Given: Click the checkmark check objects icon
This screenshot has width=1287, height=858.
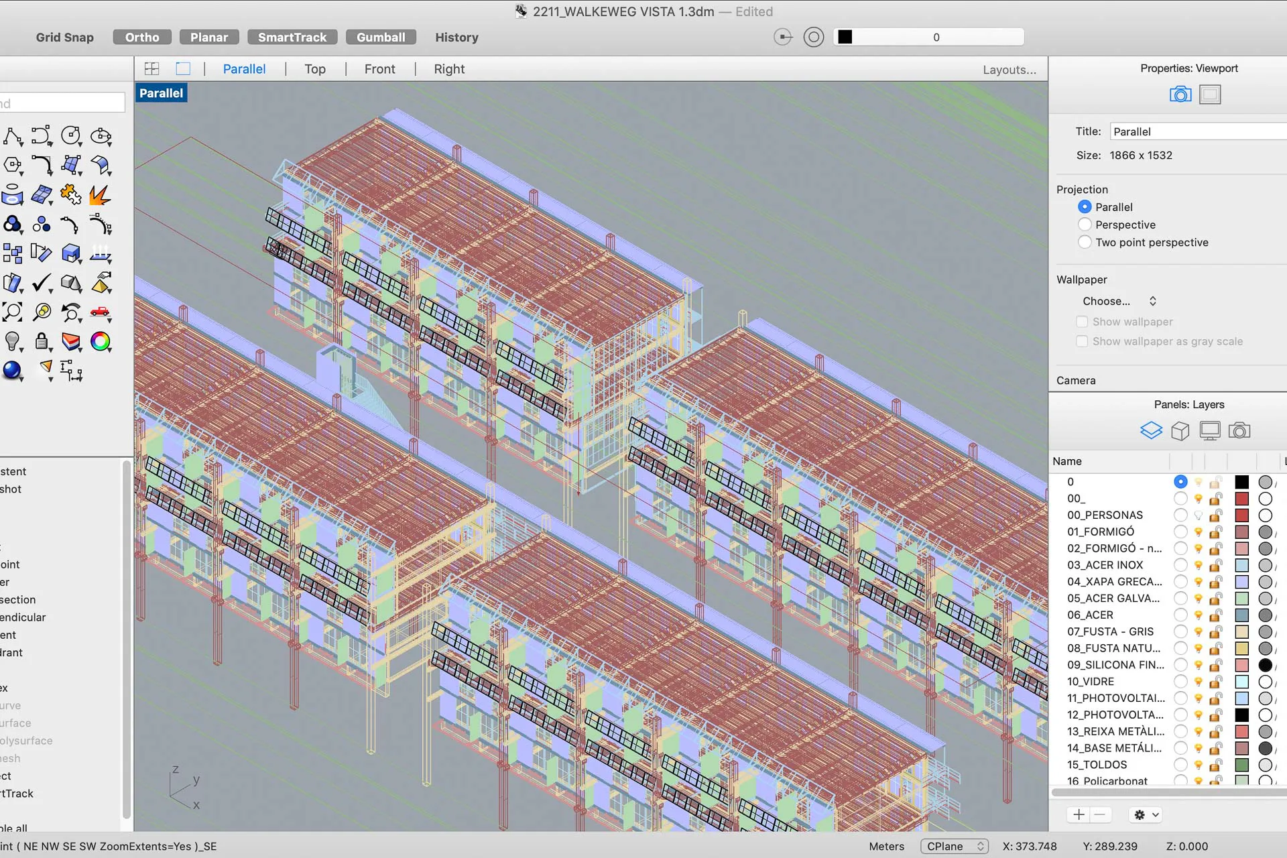Looking at the screenshot, I should (42, 283).
